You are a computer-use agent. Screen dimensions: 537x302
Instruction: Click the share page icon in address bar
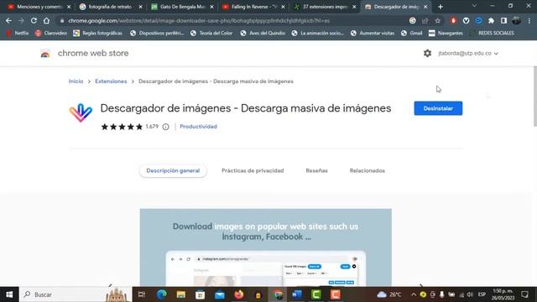click(x=425, y=21)
